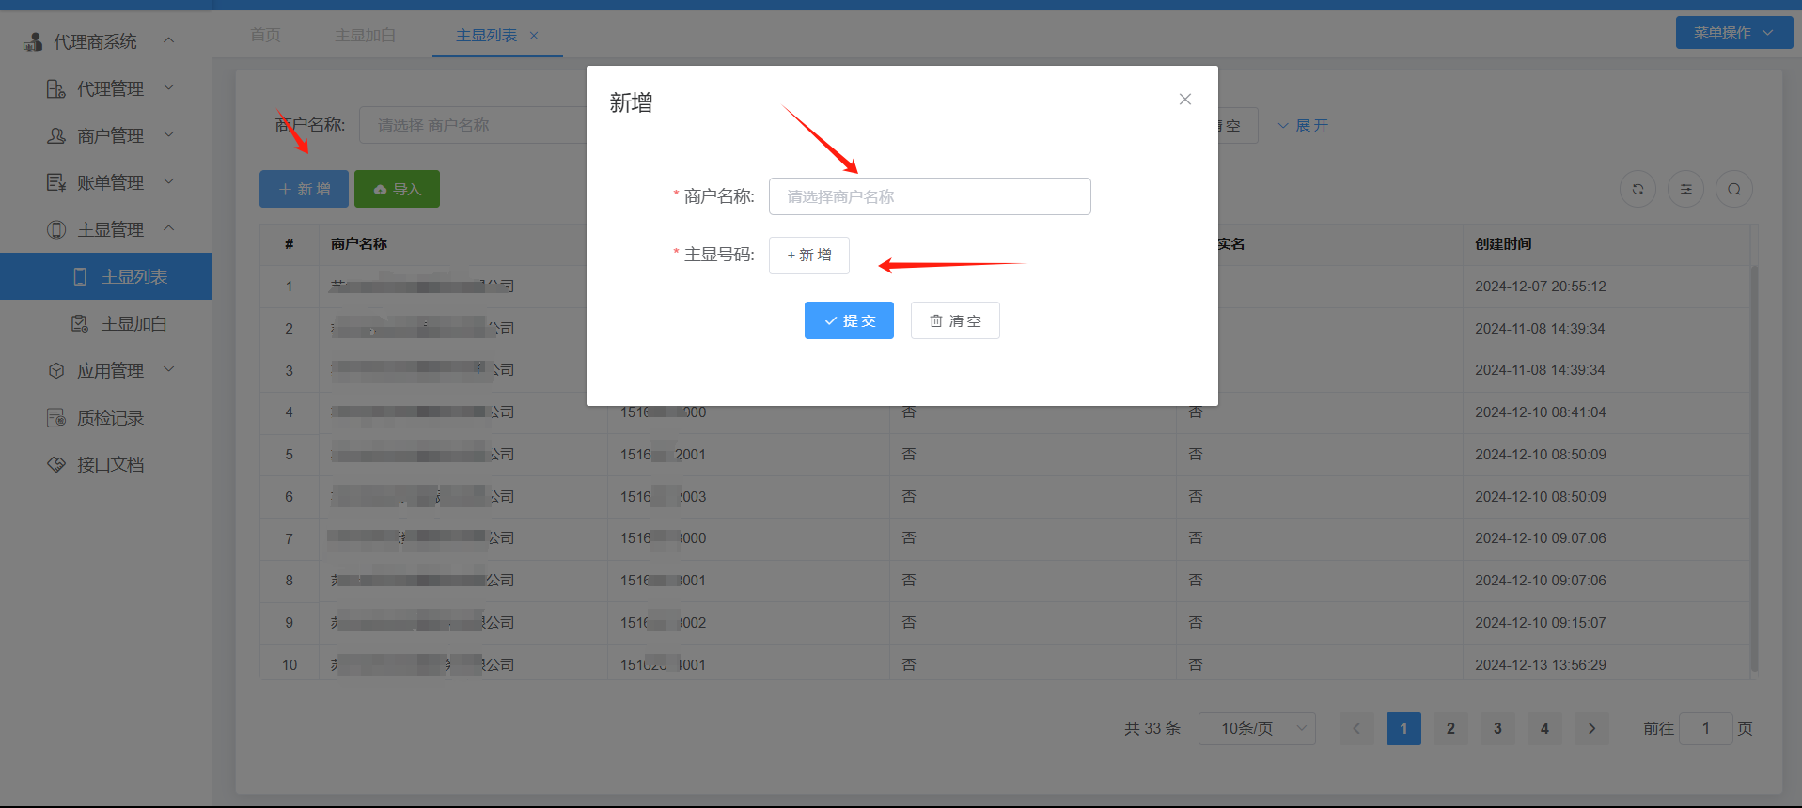This screenshot has height=808, width=1802.
Task: Open the column settings icon
Action: (x=1685, y=189)
